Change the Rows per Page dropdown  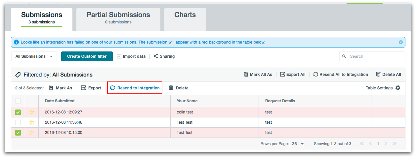pos(298,144)
